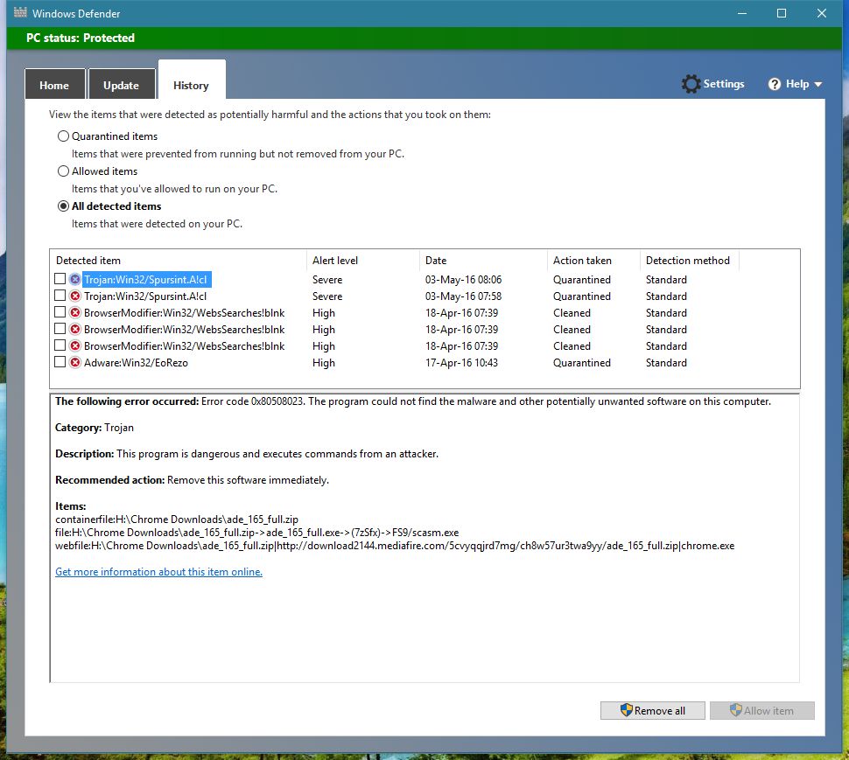Switch to the Home tab

coord(54,84)
